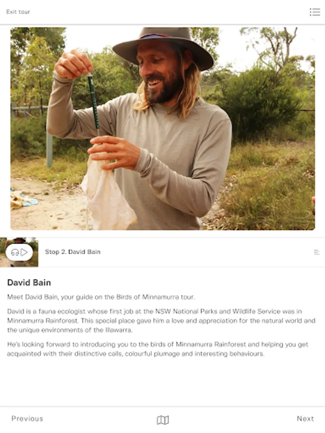Tap the white pill-shaped audio button
Image resolution: width=325 pixels, height=433 pixels.
click(x=19, y=252)
